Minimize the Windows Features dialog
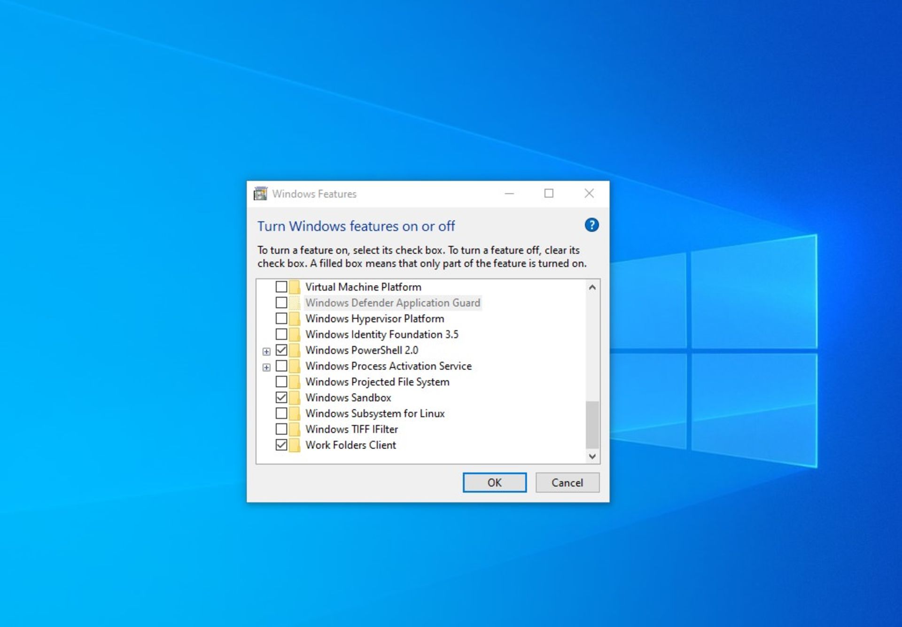 pos(509,194)
